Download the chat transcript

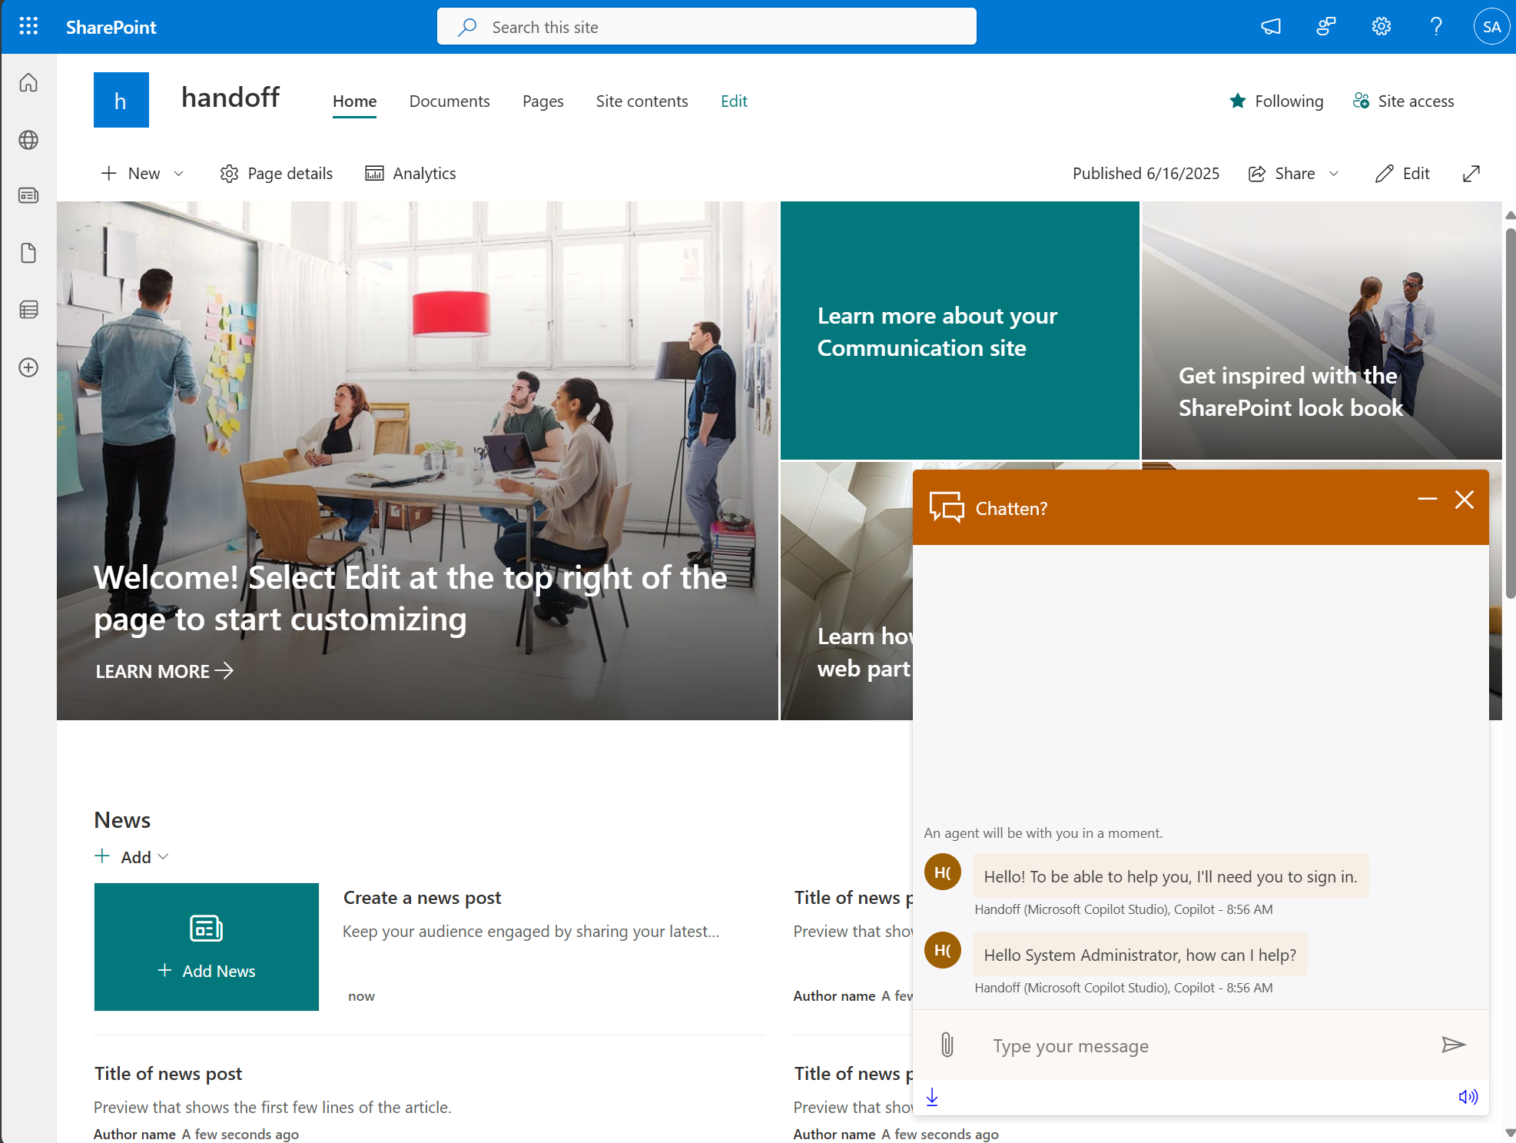coord(932,1097)
